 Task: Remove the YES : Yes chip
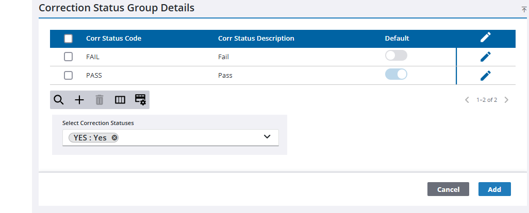(114, 137)
